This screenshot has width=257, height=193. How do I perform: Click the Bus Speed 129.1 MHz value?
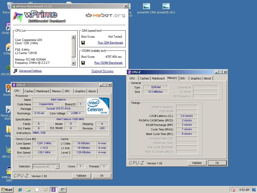(44, 152)
